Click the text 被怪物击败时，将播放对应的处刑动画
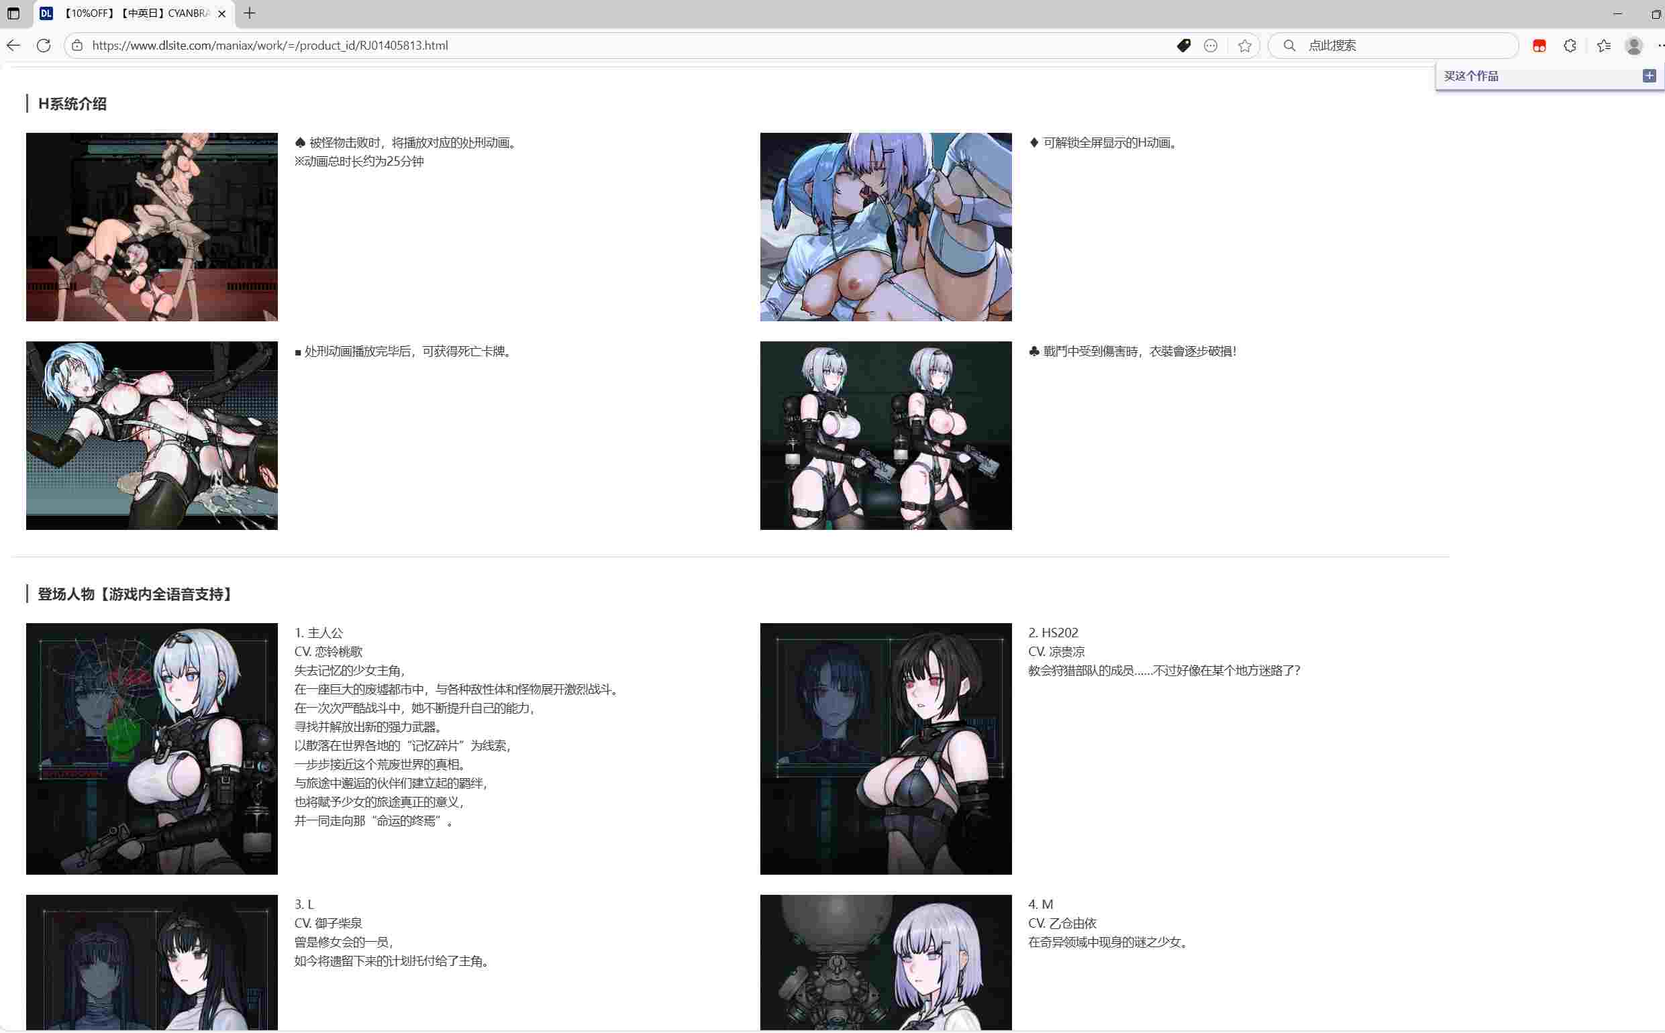The width and height of the screenshot is (1665, 1033). [x=415, y=143]
